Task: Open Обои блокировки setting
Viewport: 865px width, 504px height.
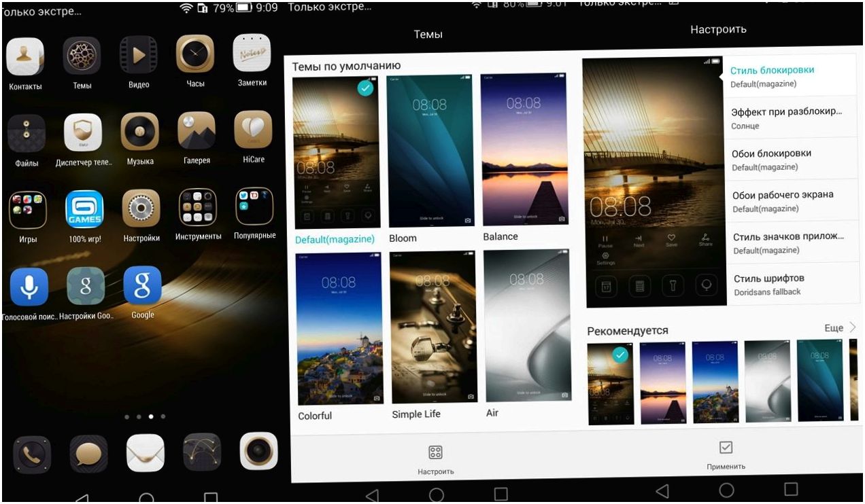Action: point(790,159)
